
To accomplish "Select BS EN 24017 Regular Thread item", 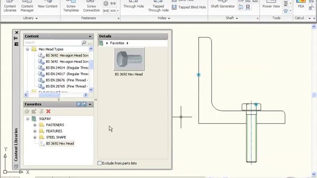I will click(63, 74).
